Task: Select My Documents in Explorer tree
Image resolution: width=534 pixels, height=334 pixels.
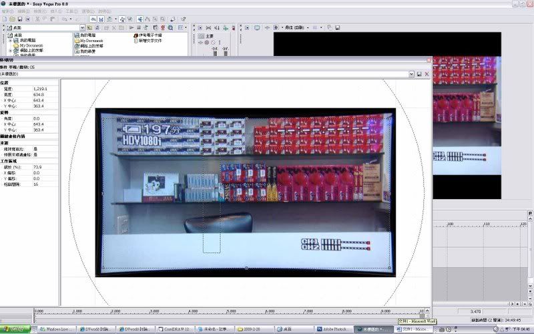Action: (x=29, y=45)
